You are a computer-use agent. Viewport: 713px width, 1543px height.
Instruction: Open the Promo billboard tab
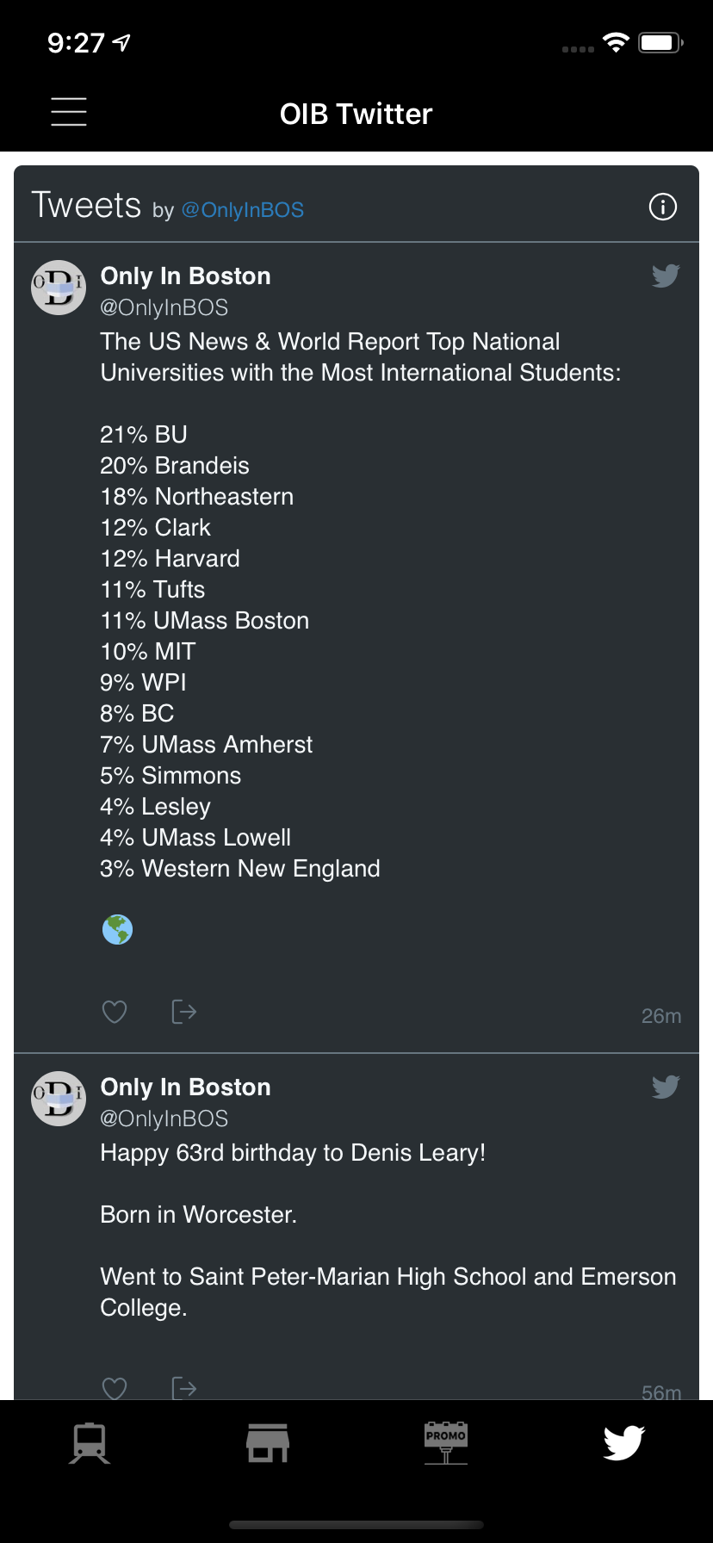click(x=446, y=1442)
